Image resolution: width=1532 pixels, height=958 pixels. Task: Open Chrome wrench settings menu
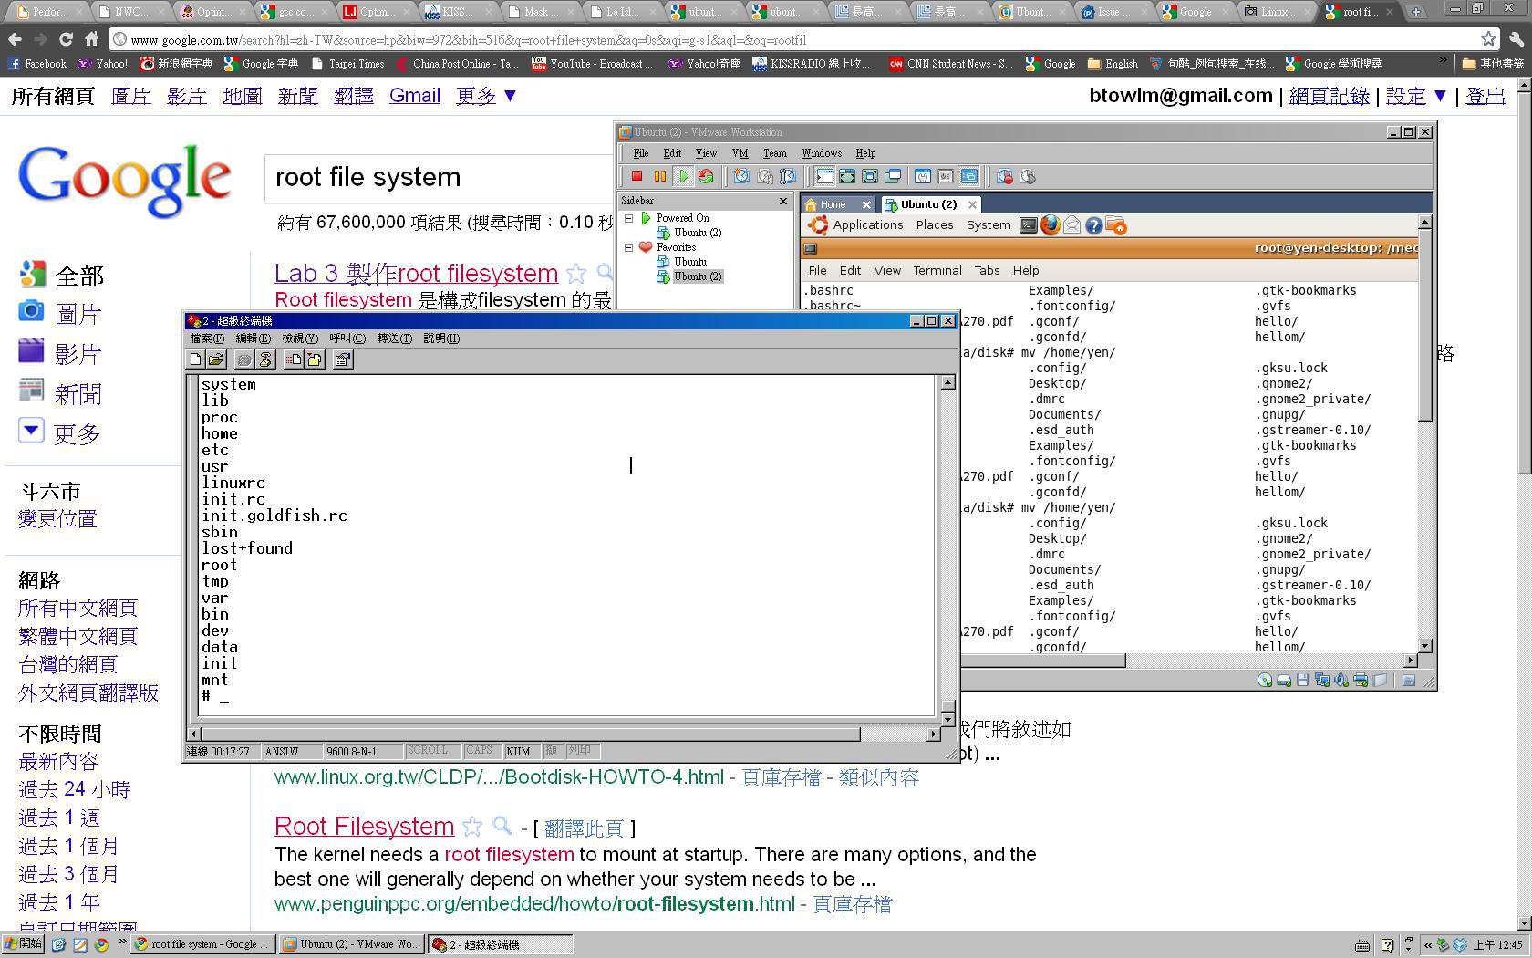pyautogui.click(x=1516, y=39)
